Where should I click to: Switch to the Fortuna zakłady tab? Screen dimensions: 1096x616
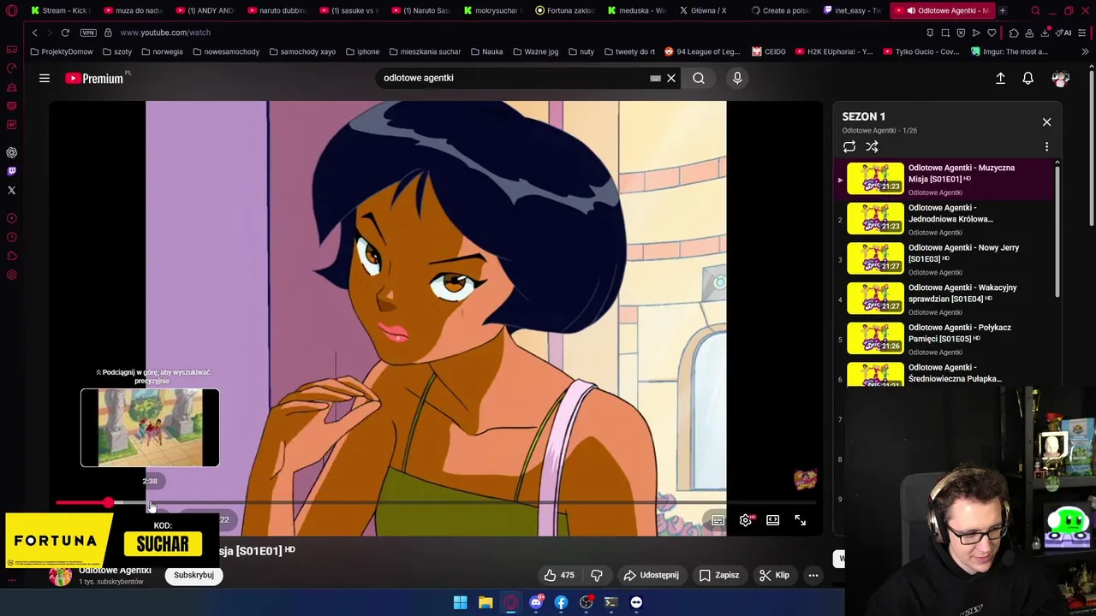[565, 10]
